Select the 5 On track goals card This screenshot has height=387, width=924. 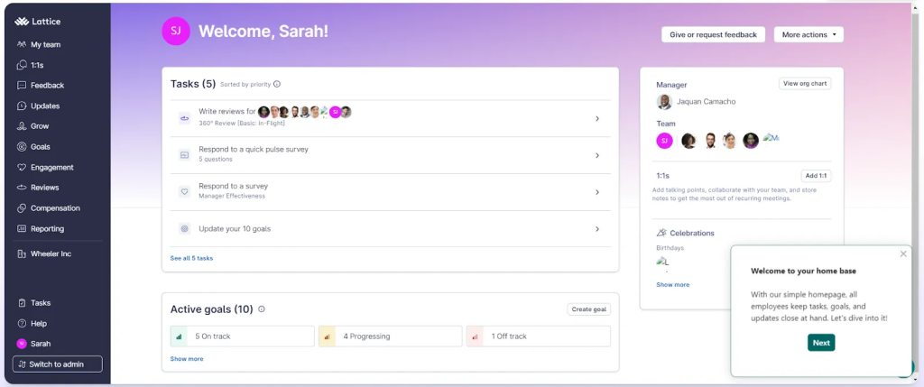242,336
